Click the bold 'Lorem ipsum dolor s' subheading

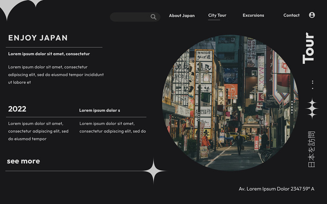99,111
